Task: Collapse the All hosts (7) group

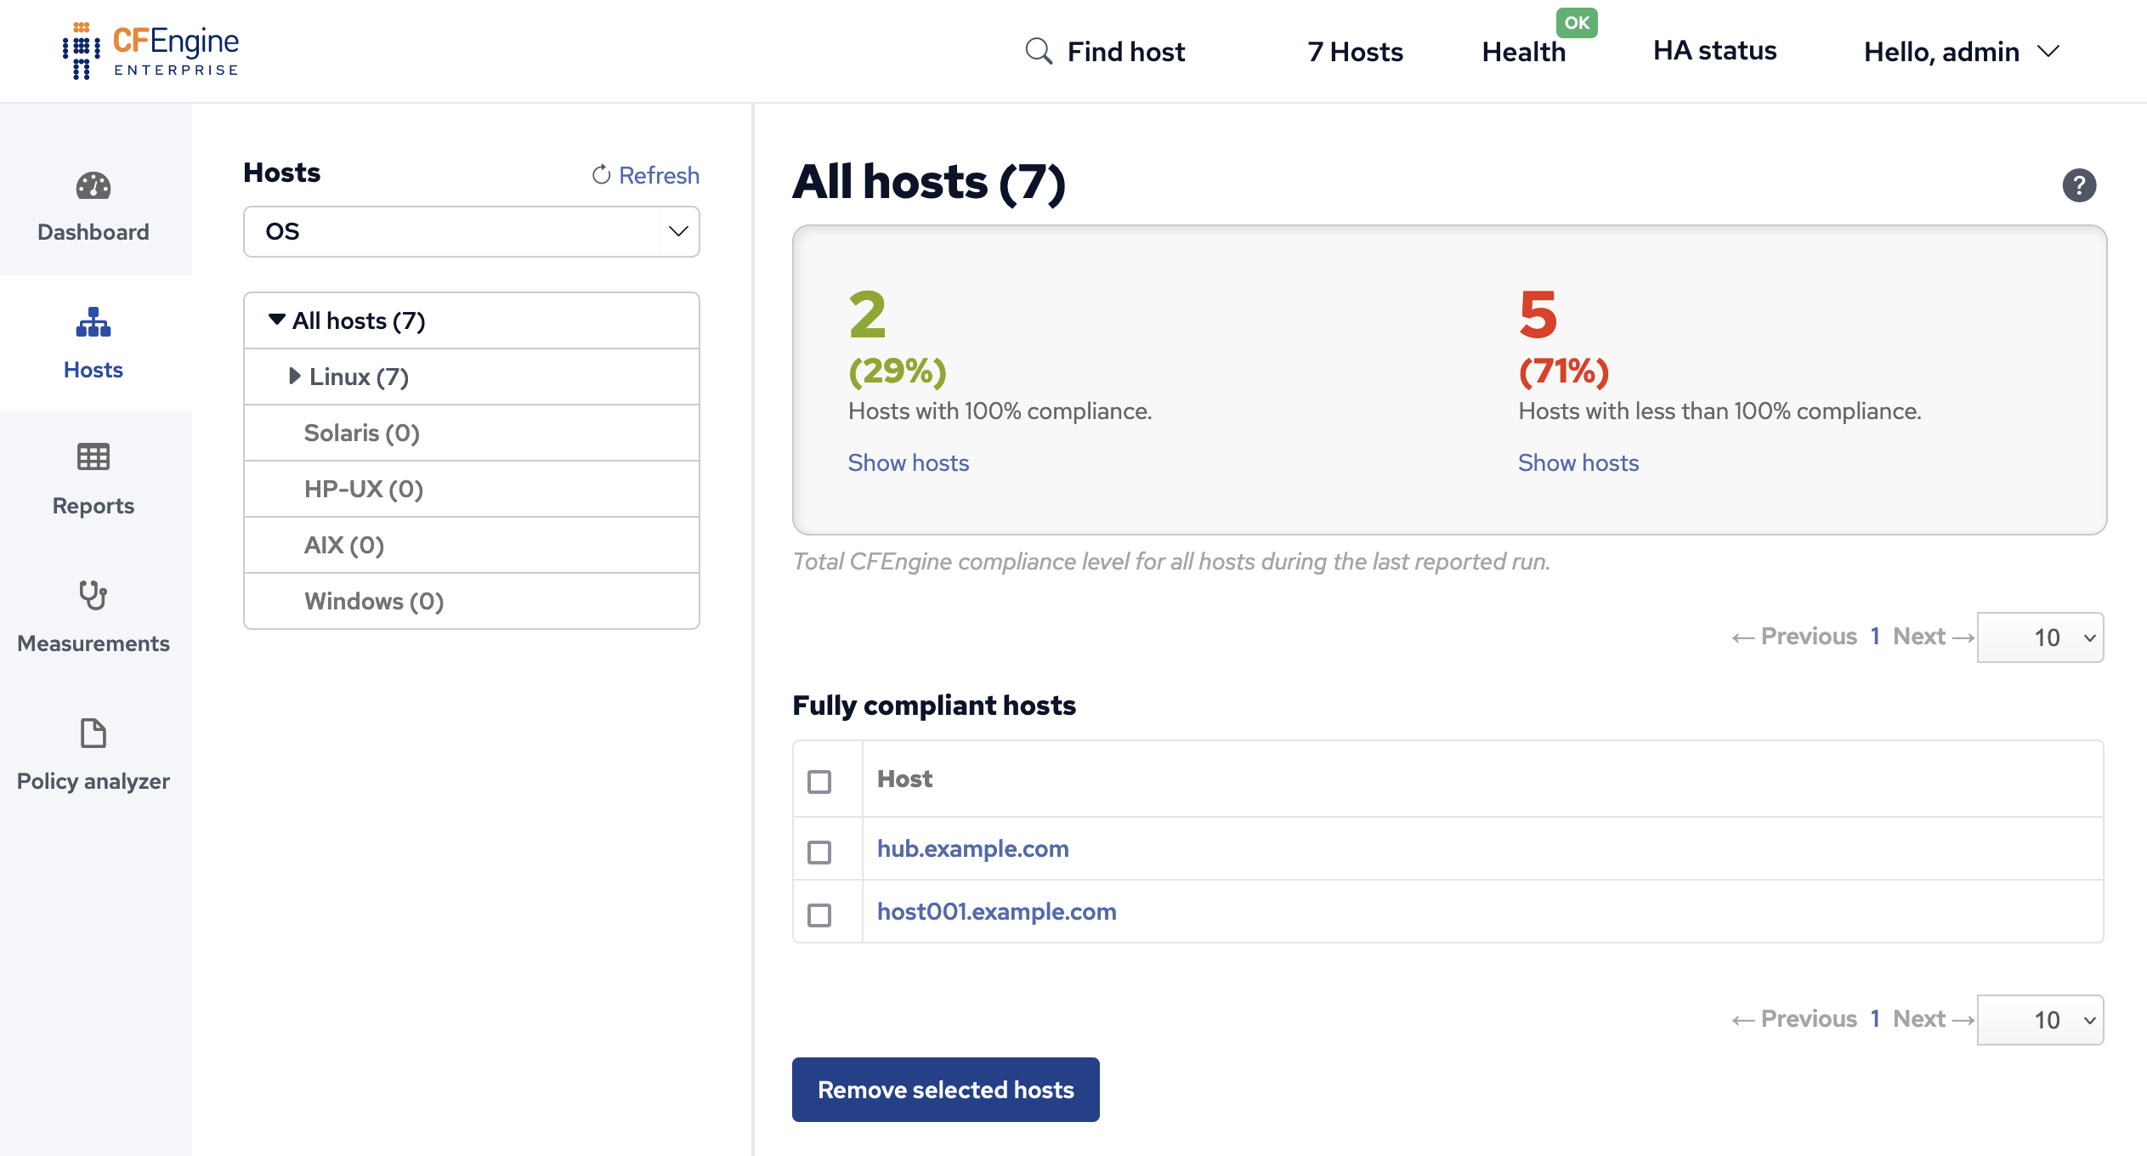Action: pyautogui.click(x=276, y=320)
